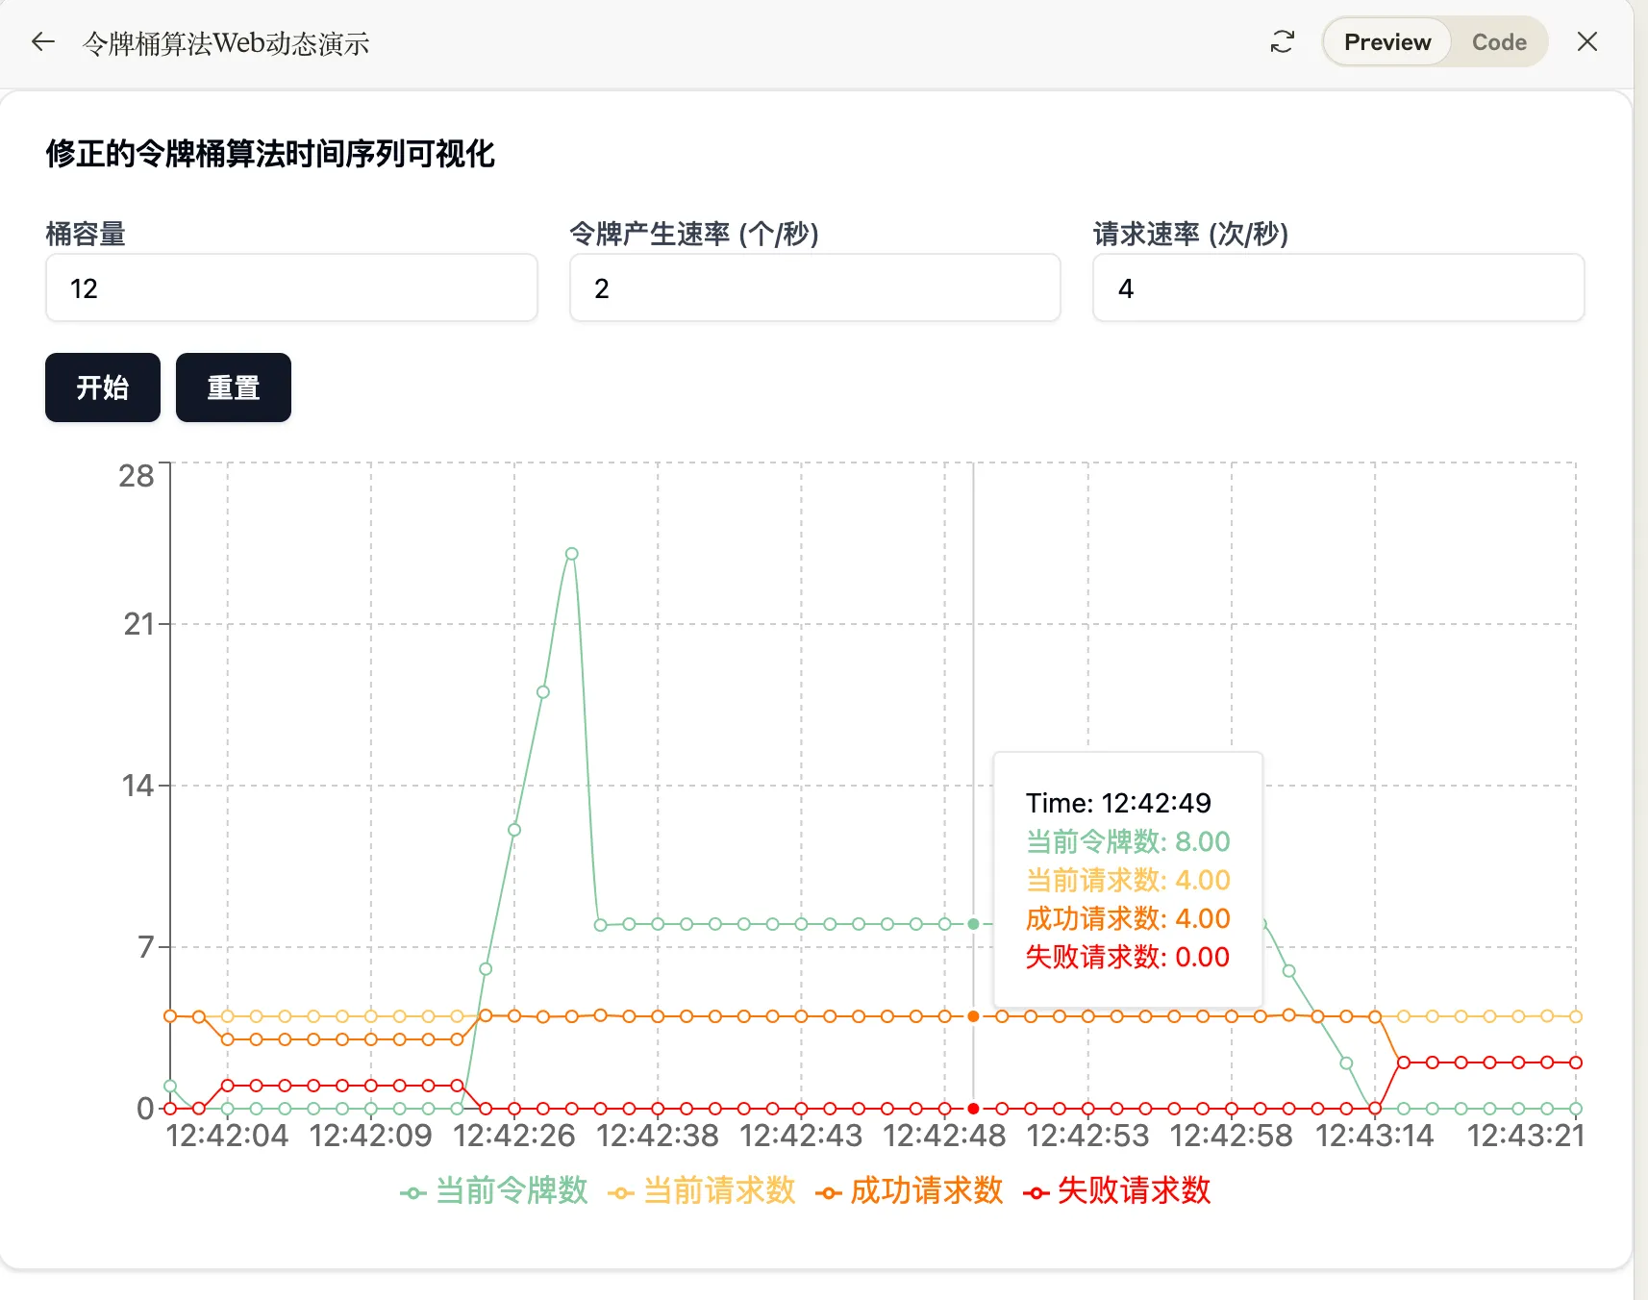The image size is (1648, 1300).
Task: Switch to the Code tab
Action: (1498, 42)
